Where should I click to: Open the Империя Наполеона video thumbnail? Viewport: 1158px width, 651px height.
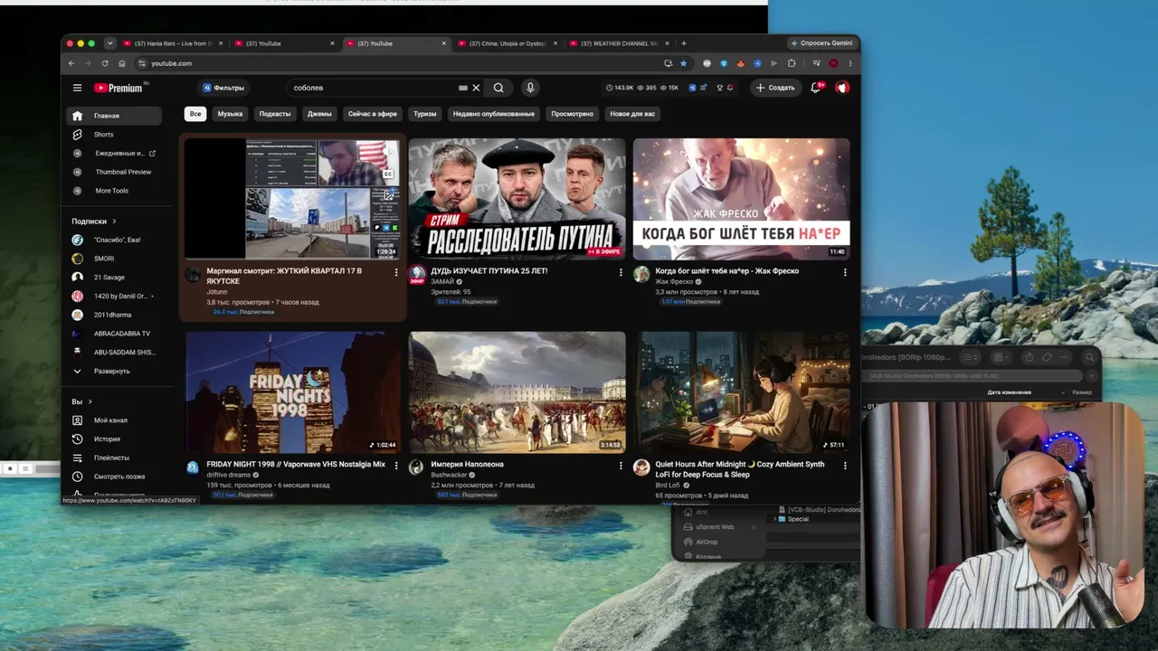point(517,392)
